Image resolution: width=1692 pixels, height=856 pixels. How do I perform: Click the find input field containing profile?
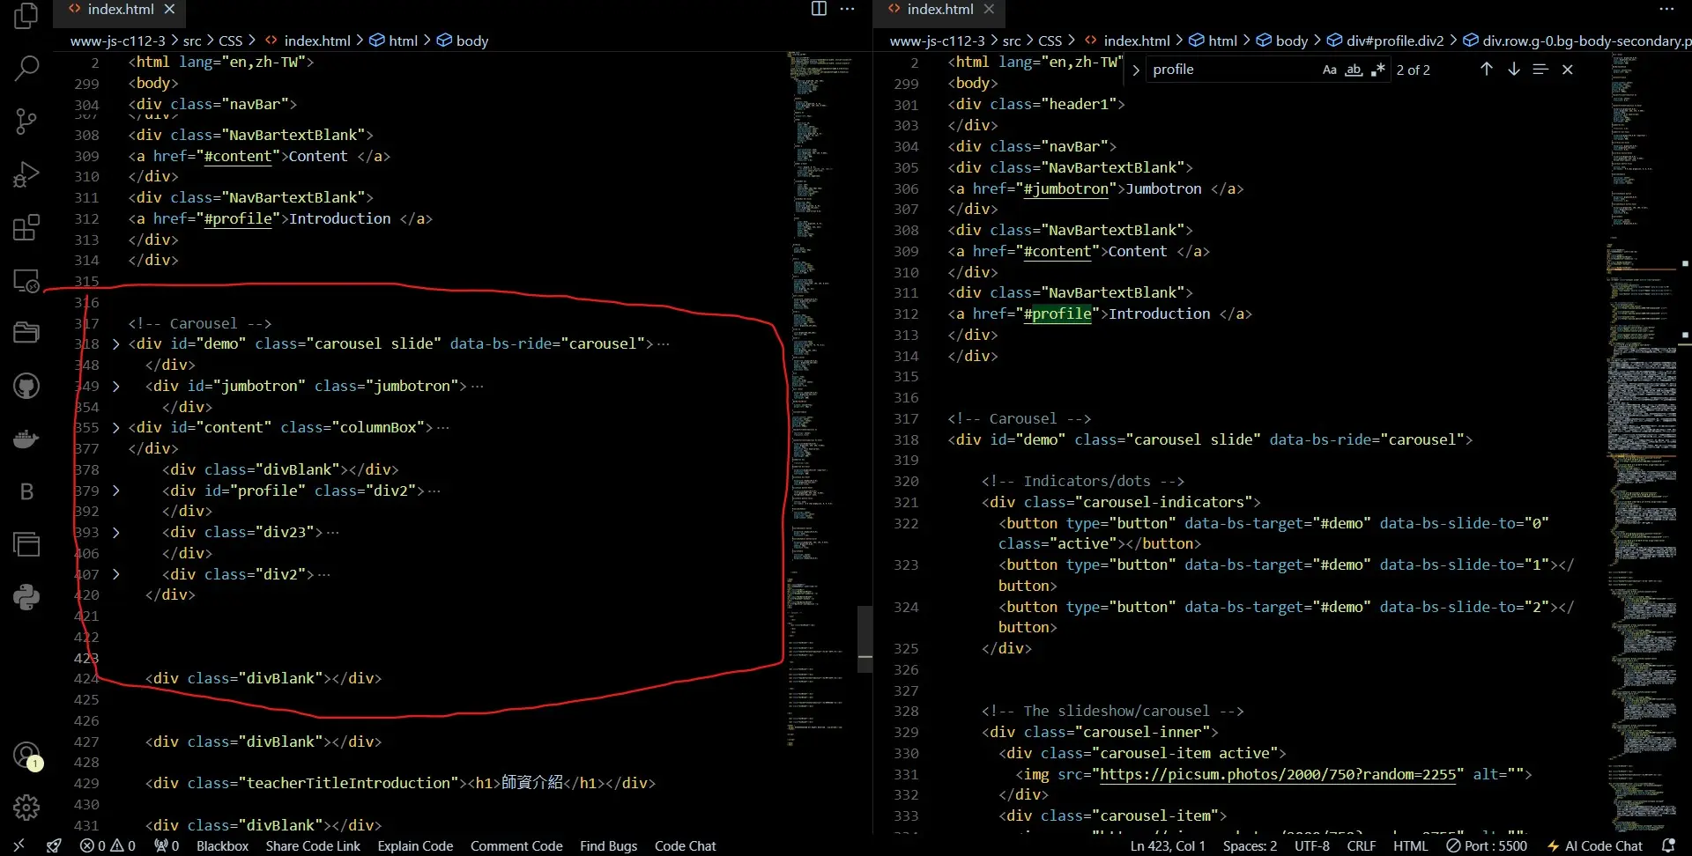click(x=1229, y=70)
